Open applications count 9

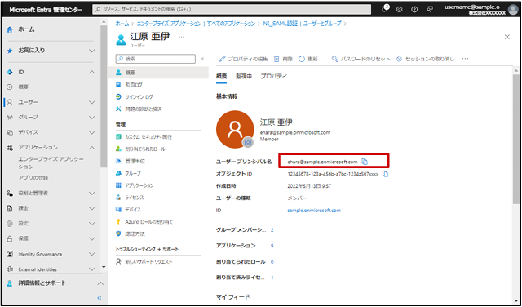coord(272,246)
